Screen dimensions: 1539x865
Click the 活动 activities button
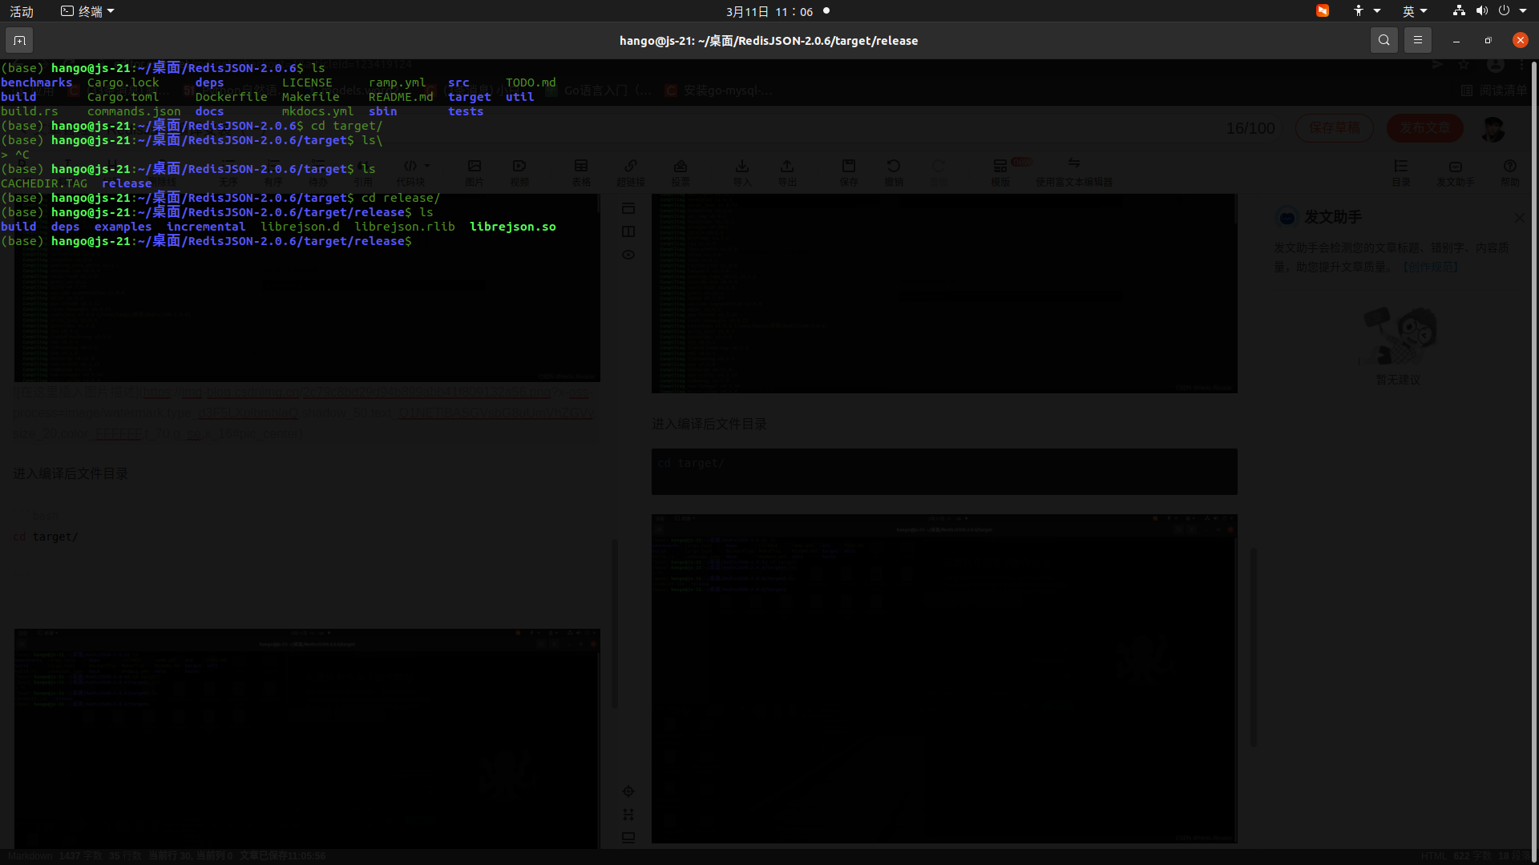click(22, 11)
